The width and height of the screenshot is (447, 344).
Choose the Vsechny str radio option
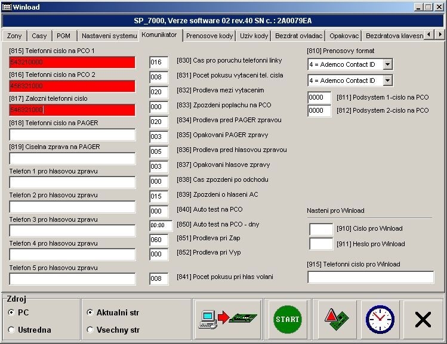click(90, 330)
